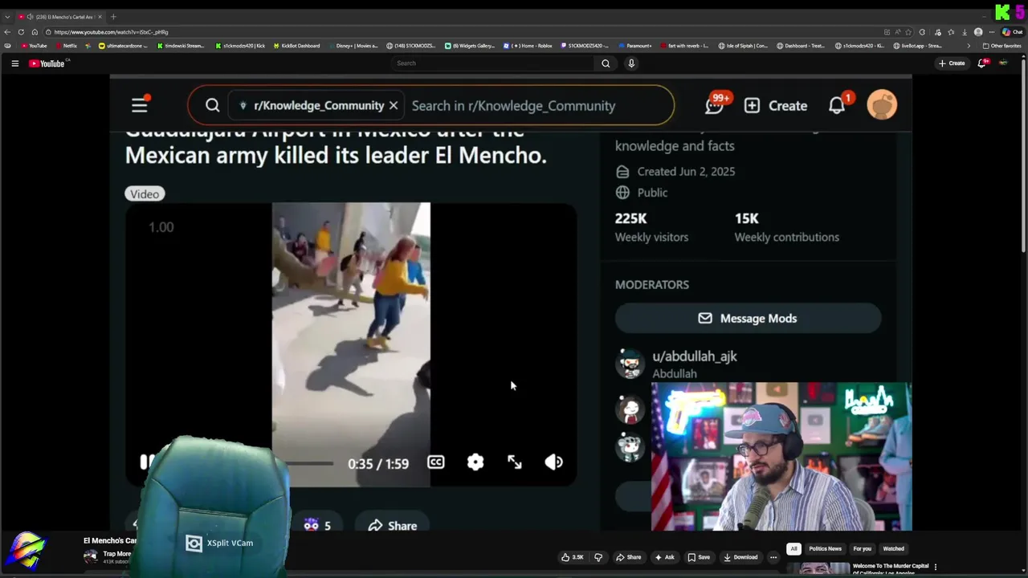
Task: Open a new browser tab
Action: click(113, 17)
